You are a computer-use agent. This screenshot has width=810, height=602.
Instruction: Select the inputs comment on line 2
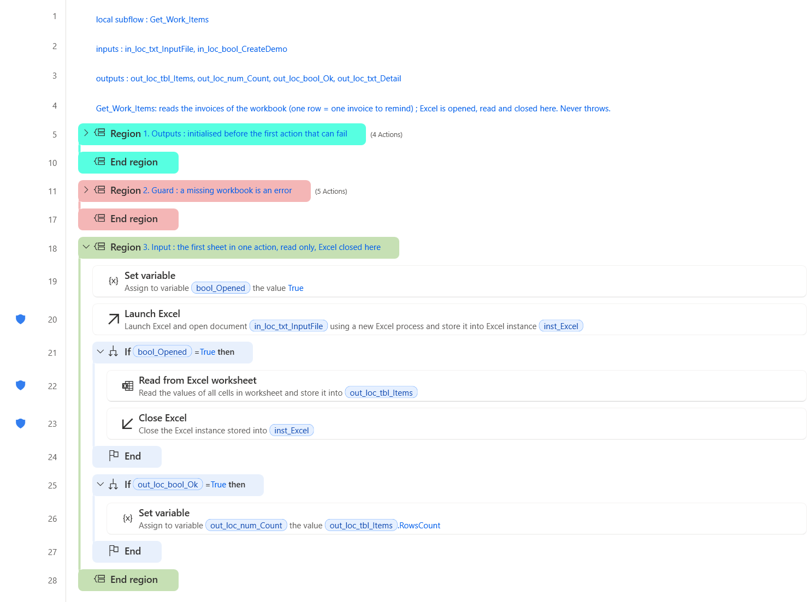coord(192,49)
